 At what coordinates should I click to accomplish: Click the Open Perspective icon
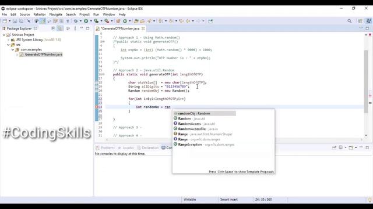coord(360,21)
